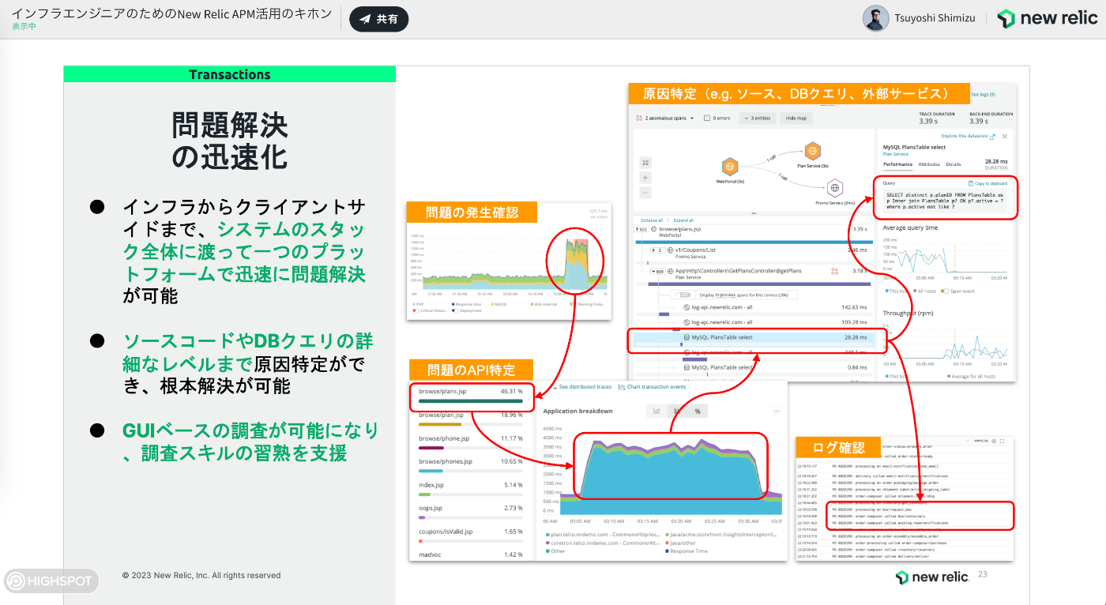Toggle All hosts legend in query time chart

(926, 291)
